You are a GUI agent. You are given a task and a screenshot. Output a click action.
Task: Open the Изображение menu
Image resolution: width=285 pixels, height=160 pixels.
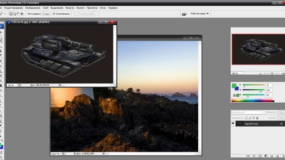point(33,8)
